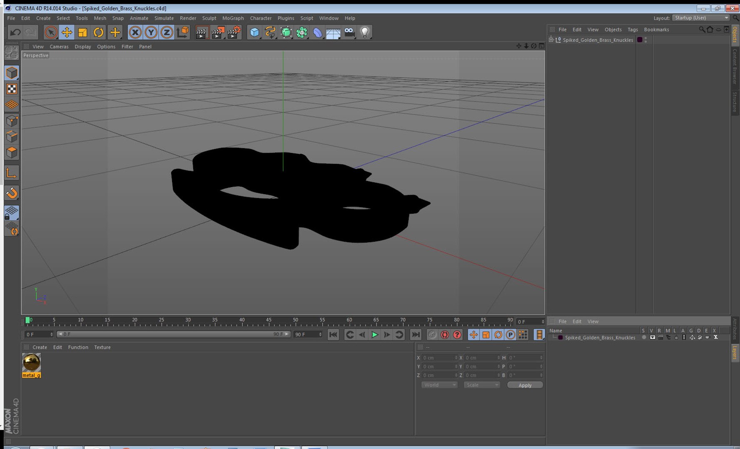
Task: Render to Picture Viewer
Action: coord(218,32)
